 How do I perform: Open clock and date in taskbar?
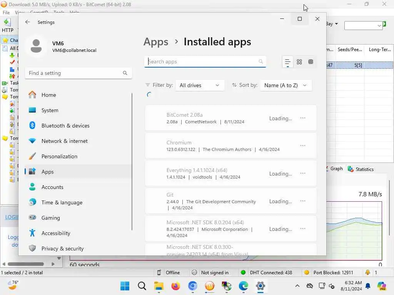[x=351, y=286]
